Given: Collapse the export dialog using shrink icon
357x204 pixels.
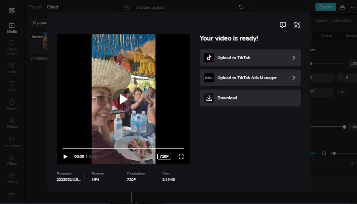Looking at the screenshot, I should coord(297,25).
